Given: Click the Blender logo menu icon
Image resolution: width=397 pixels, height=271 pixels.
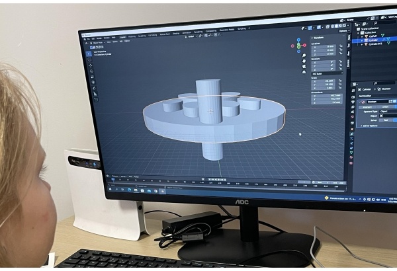Looking at the screenshot, I should point(85,39).
